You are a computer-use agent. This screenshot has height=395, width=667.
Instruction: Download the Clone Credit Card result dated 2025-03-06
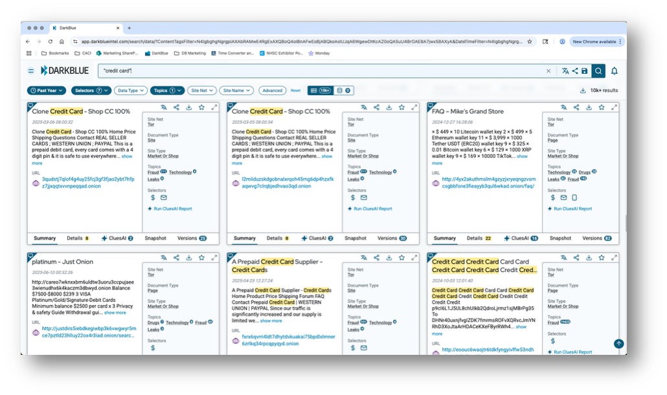coord(189,107)
